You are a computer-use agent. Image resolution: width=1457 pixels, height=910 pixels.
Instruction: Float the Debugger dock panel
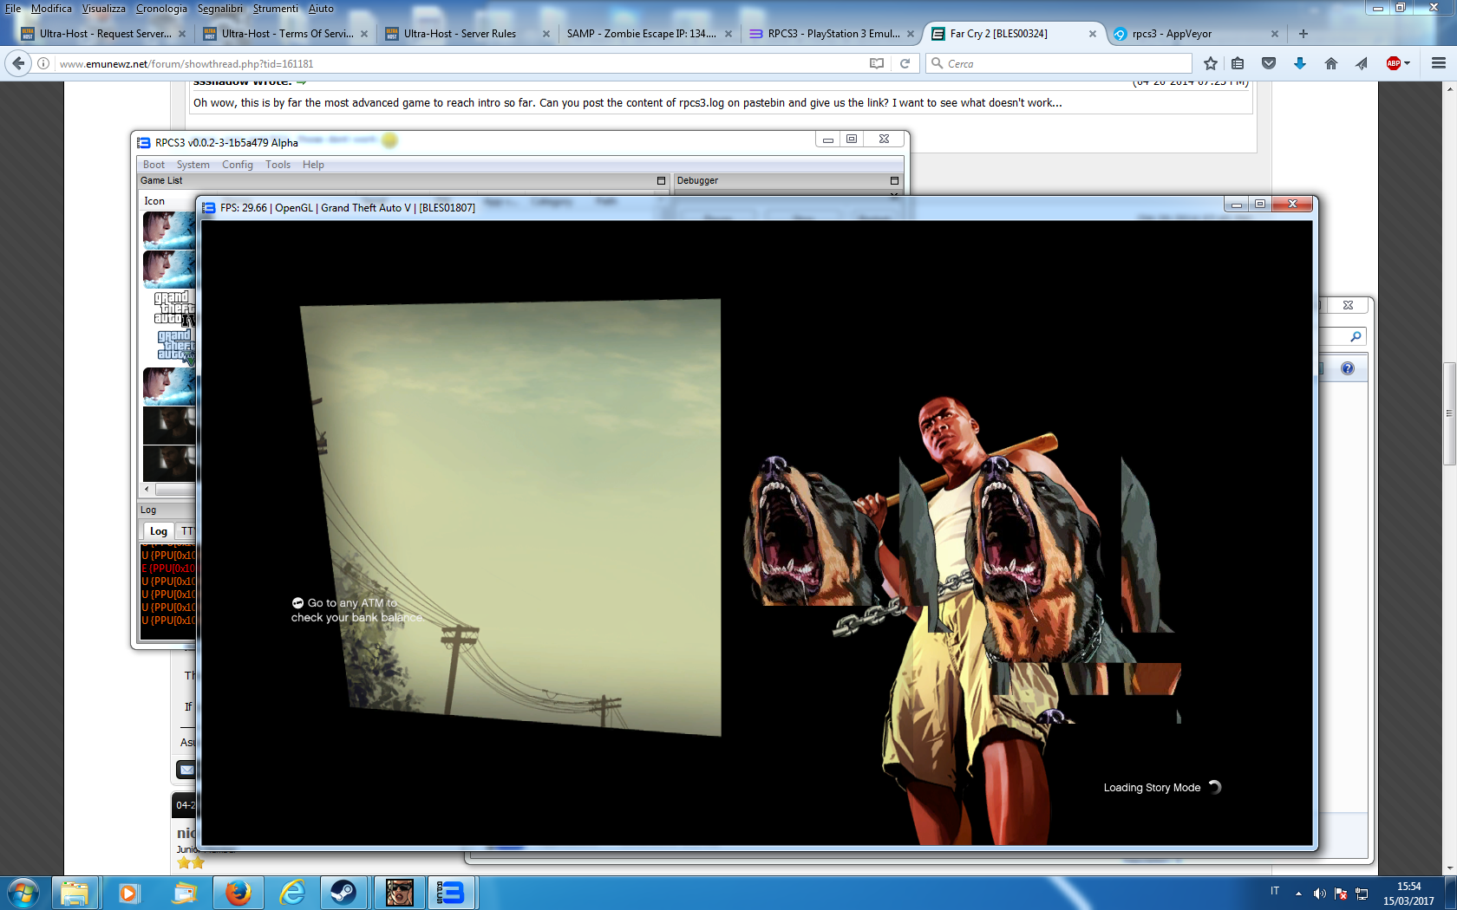[x=894, y=180]
